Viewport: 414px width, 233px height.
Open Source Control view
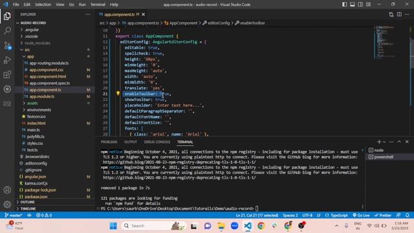pyautogui.click(x=7, y=45)
